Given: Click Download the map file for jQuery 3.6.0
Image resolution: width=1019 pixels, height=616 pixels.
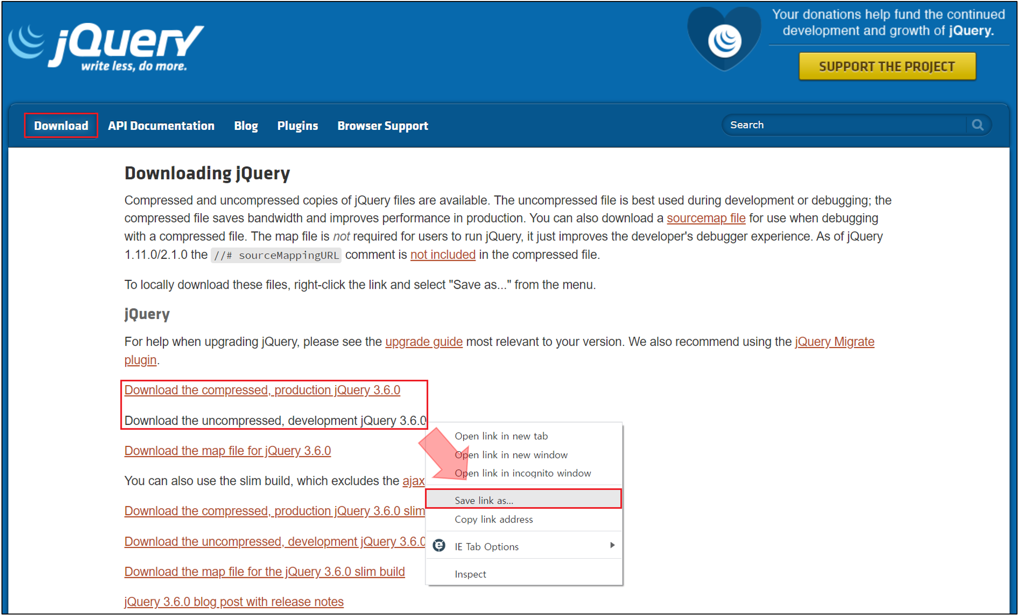Looking at the screenshot, I should [x=228, y=451].
